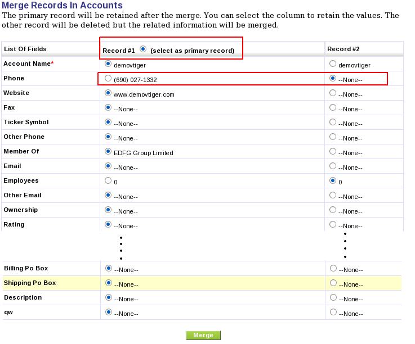This screenshot has height=344, width=415.
Task: Pick Record #2 Member Of --None--
Action: click(x=333, y=152)
